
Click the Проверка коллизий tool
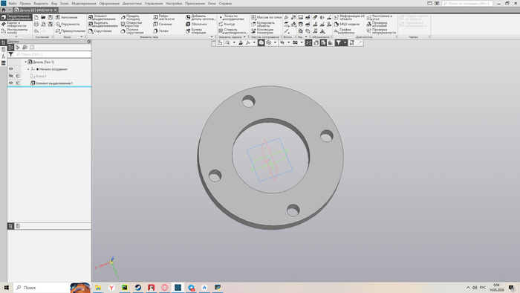coord(377,25)
